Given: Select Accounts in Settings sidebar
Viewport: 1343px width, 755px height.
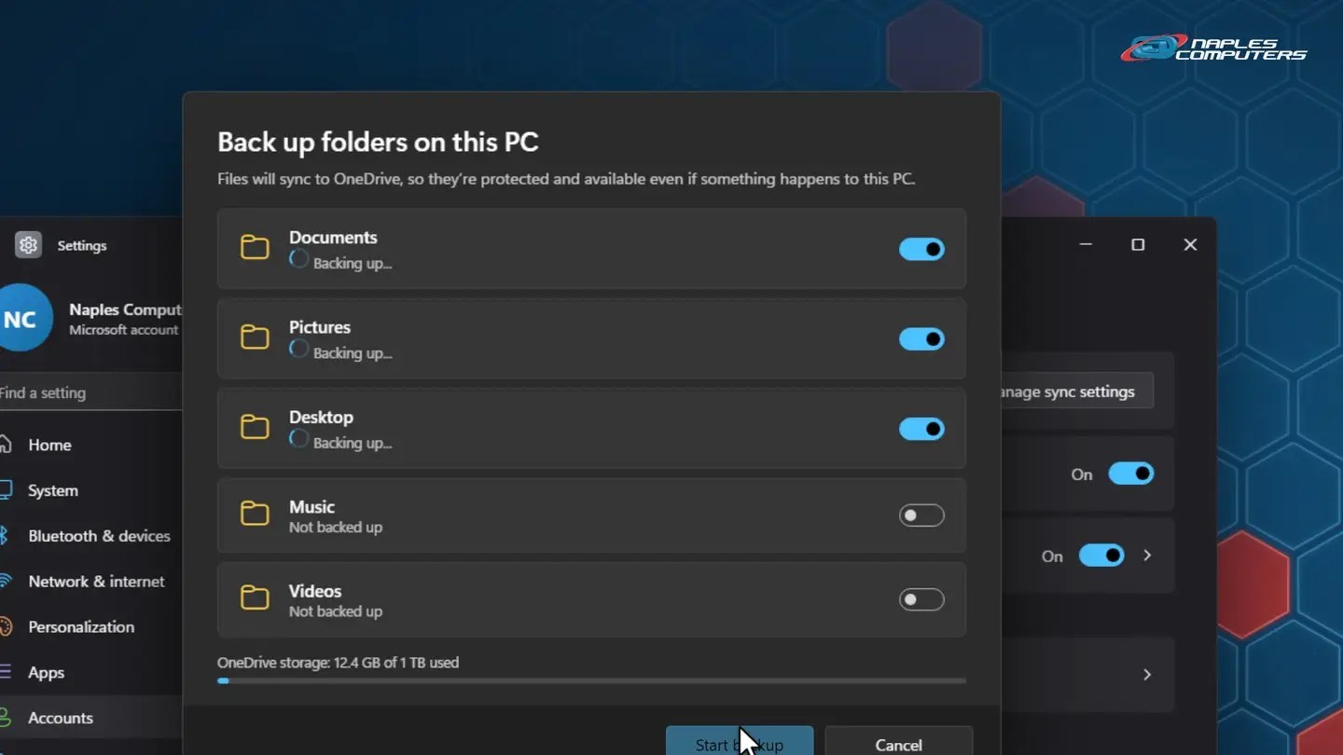Looking at the screenshot, I should [90, 718].
